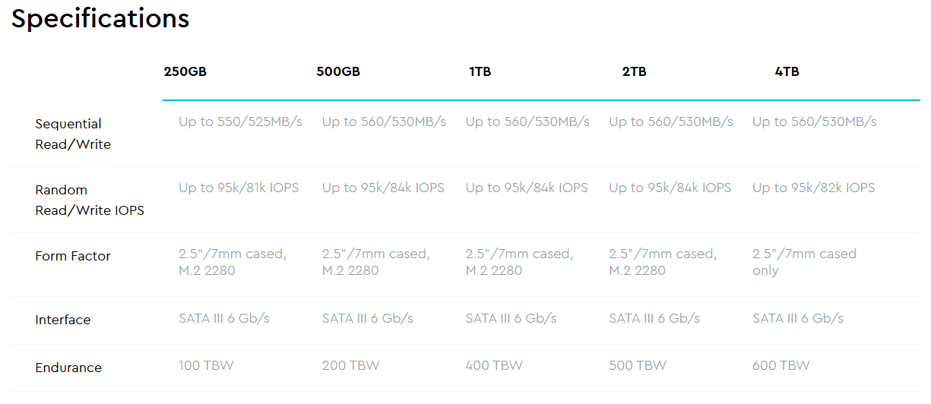Select the 500GB column header
Image resolution: width=931 pixels, height=404 pixels.
point(338,72)
